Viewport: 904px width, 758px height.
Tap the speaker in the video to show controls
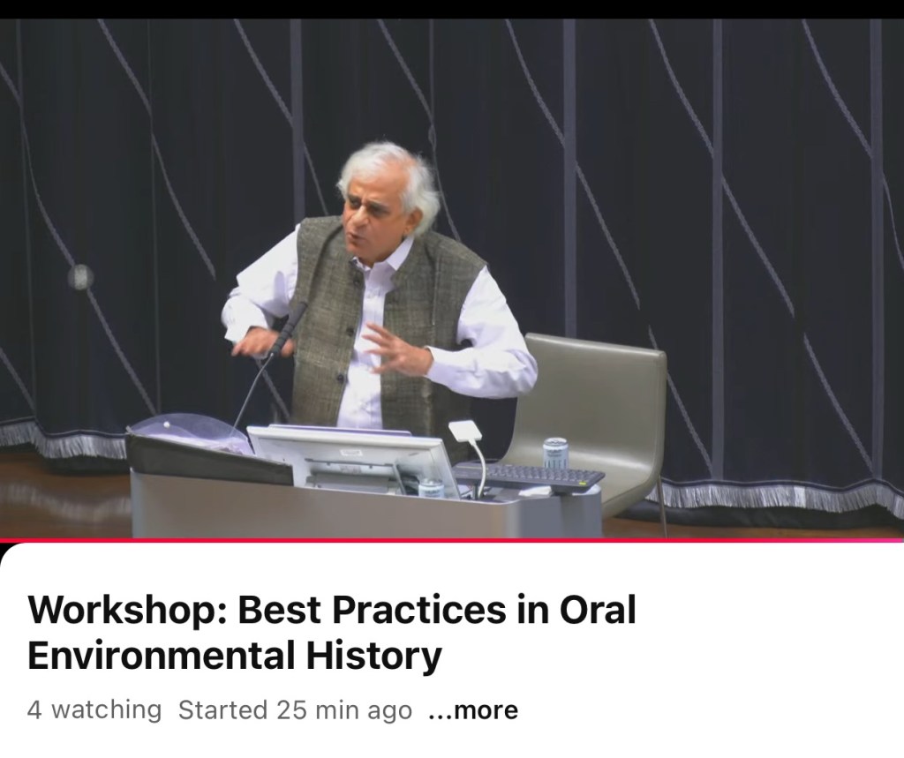tap(380, 291)
